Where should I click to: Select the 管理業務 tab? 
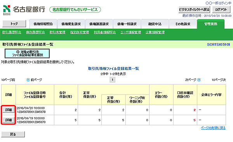tap(211, 24)
